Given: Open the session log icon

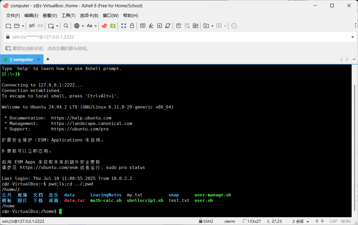Looking at the screenshot, I should point(196,26).
